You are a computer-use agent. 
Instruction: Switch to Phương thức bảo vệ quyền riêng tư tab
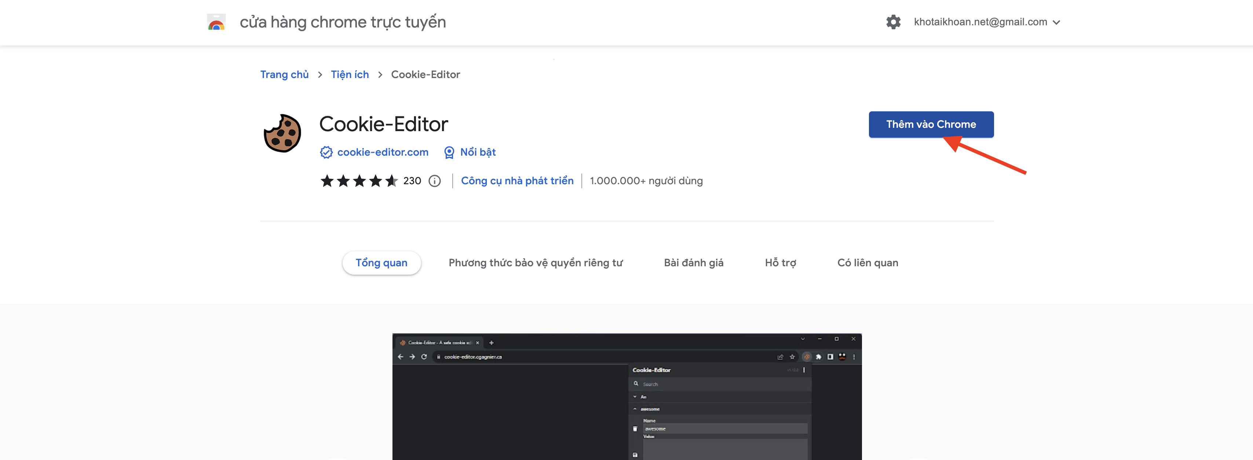(536, 263)
